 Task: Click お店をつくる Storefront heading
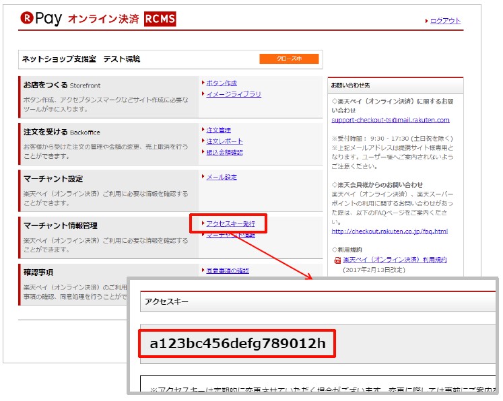(x=62, y=85)
